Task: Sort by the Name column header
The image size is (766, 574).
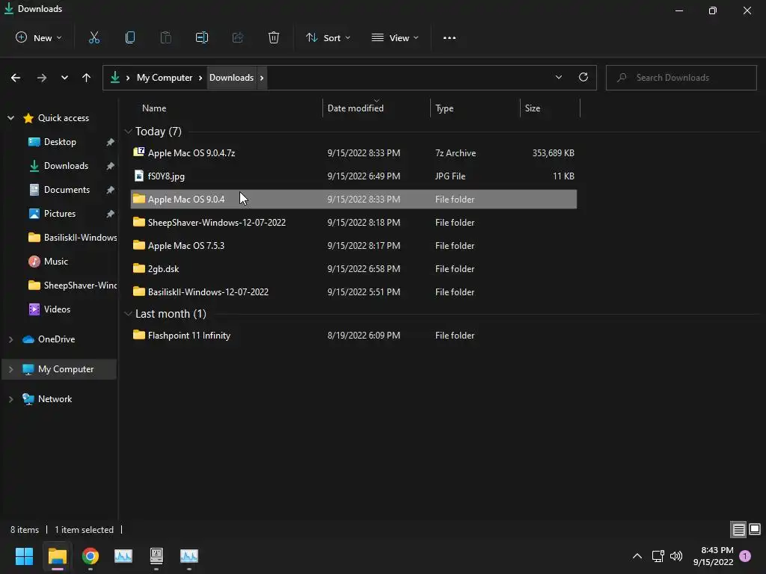Action: 154,108
